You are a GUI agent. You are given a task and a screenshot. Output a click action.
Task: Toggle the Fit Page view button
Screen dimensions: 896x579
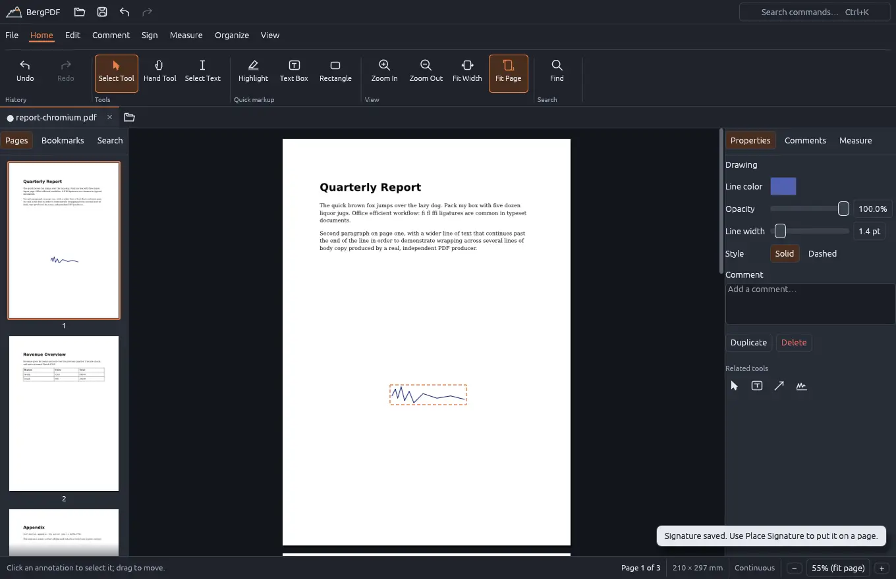pyautogui.click(x=509, y=73)
